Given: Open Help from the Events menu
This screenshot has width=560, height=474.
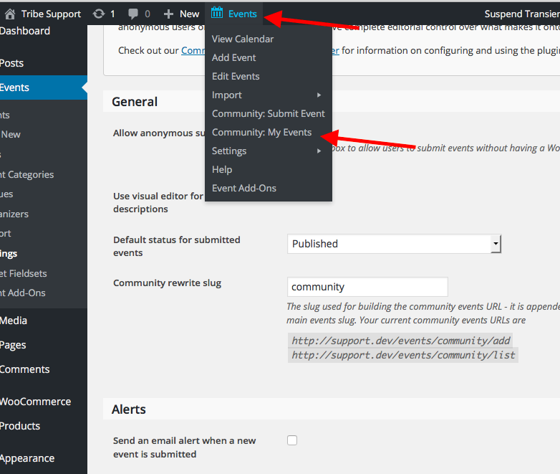Looking at the screenshot, I should (222, 169).
